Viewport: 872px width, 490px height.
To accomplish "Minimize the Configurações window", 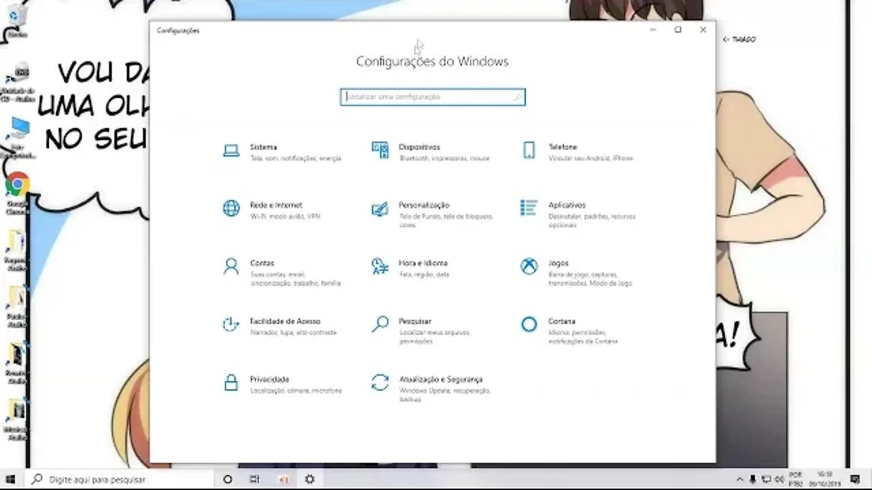I will point(653,30).
